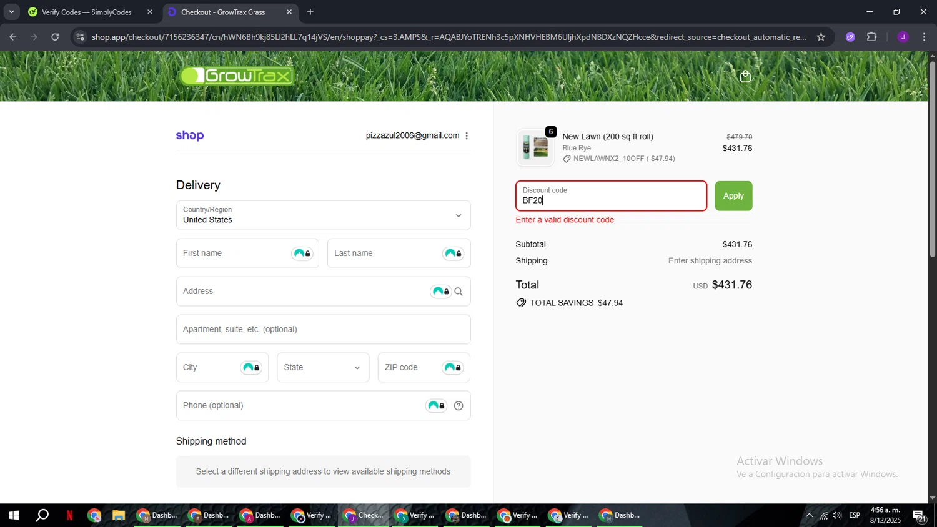Click the purple shop logo
Viewport: 937px width, 527px height.
click(190, 135)
